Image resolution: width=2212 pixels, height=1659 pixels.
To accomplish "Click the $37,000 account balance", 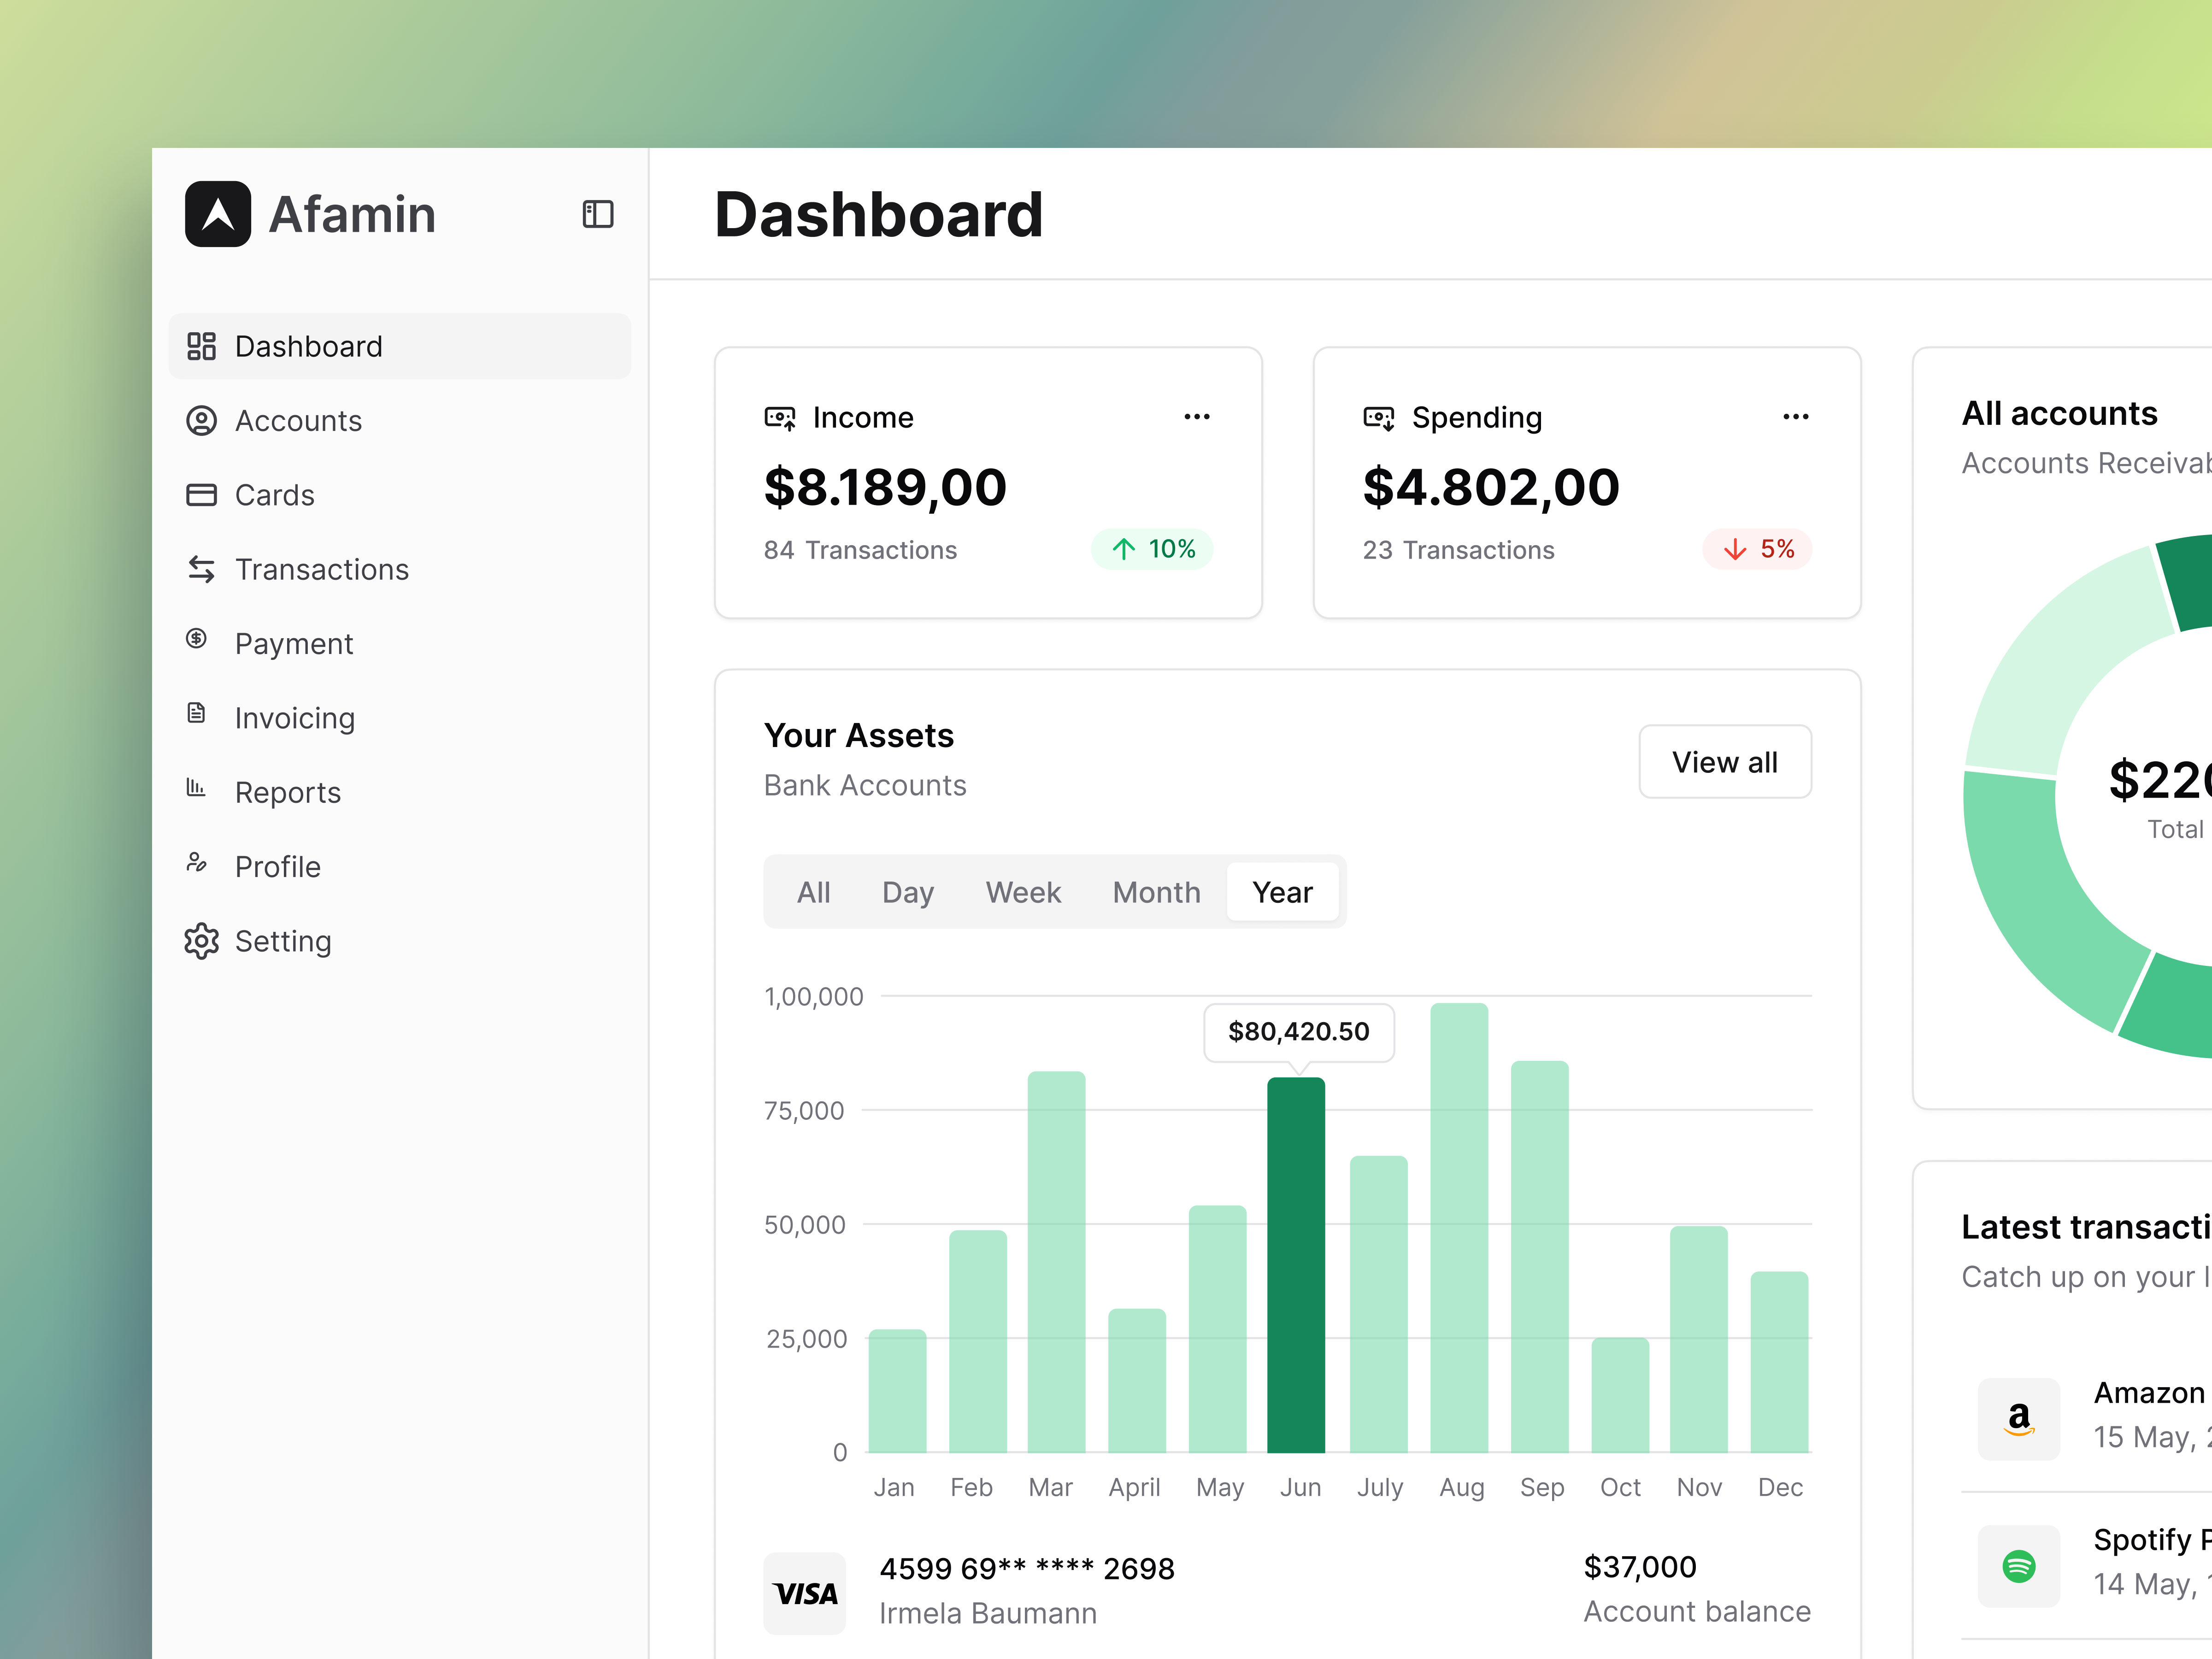I will 1640,1566.
